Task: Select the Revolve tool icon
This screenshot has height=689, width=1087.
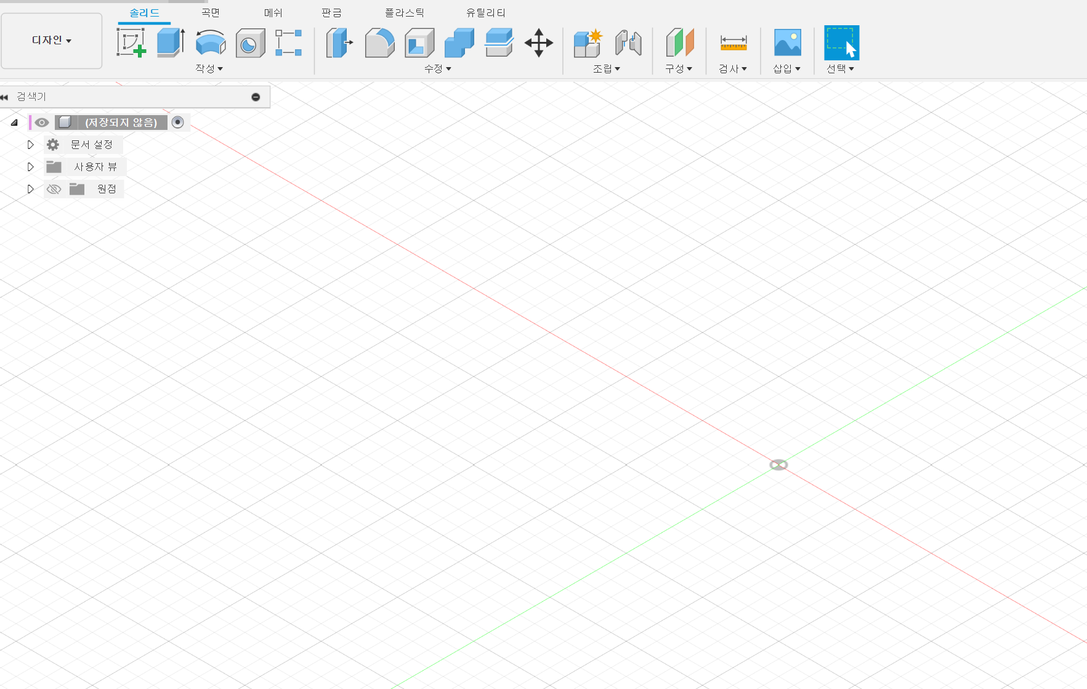Action: [x=211, y=42]
